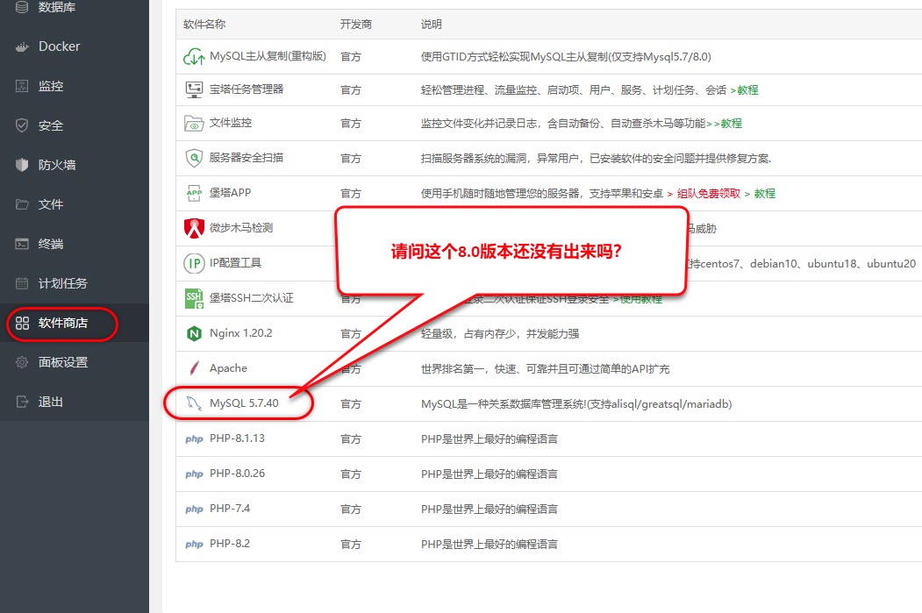Click the security shield check icon

point(22,125)
